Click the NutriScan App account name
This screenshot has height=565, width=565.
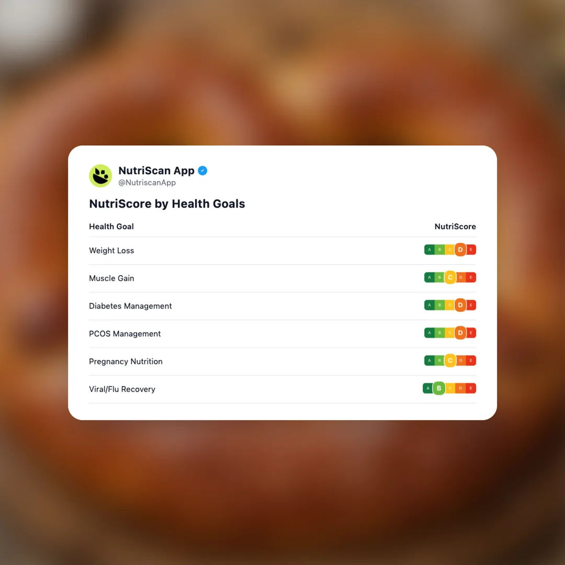pyautogui.click(x=156, y=171)
